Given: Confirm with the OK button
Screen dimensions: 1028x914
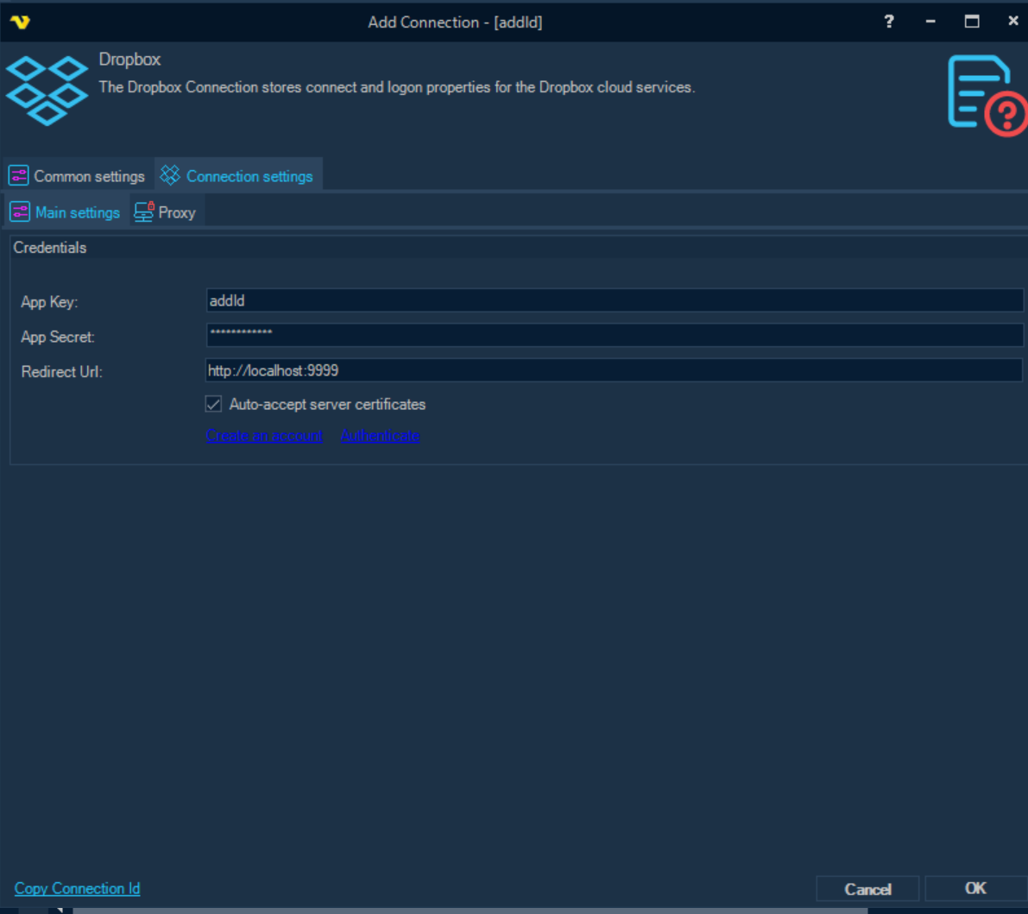Looking at the screenshot, I should coord(974,888).
